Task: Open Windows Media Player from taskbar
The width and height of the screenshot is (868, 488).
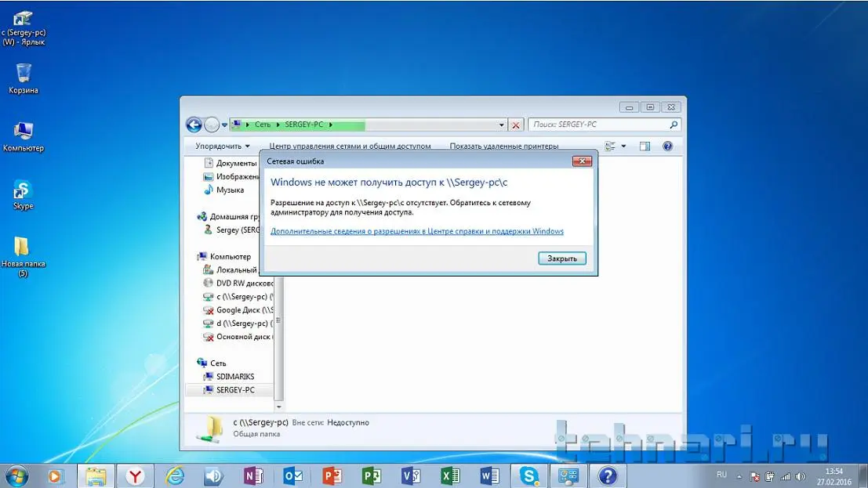Action: [56, 475]
